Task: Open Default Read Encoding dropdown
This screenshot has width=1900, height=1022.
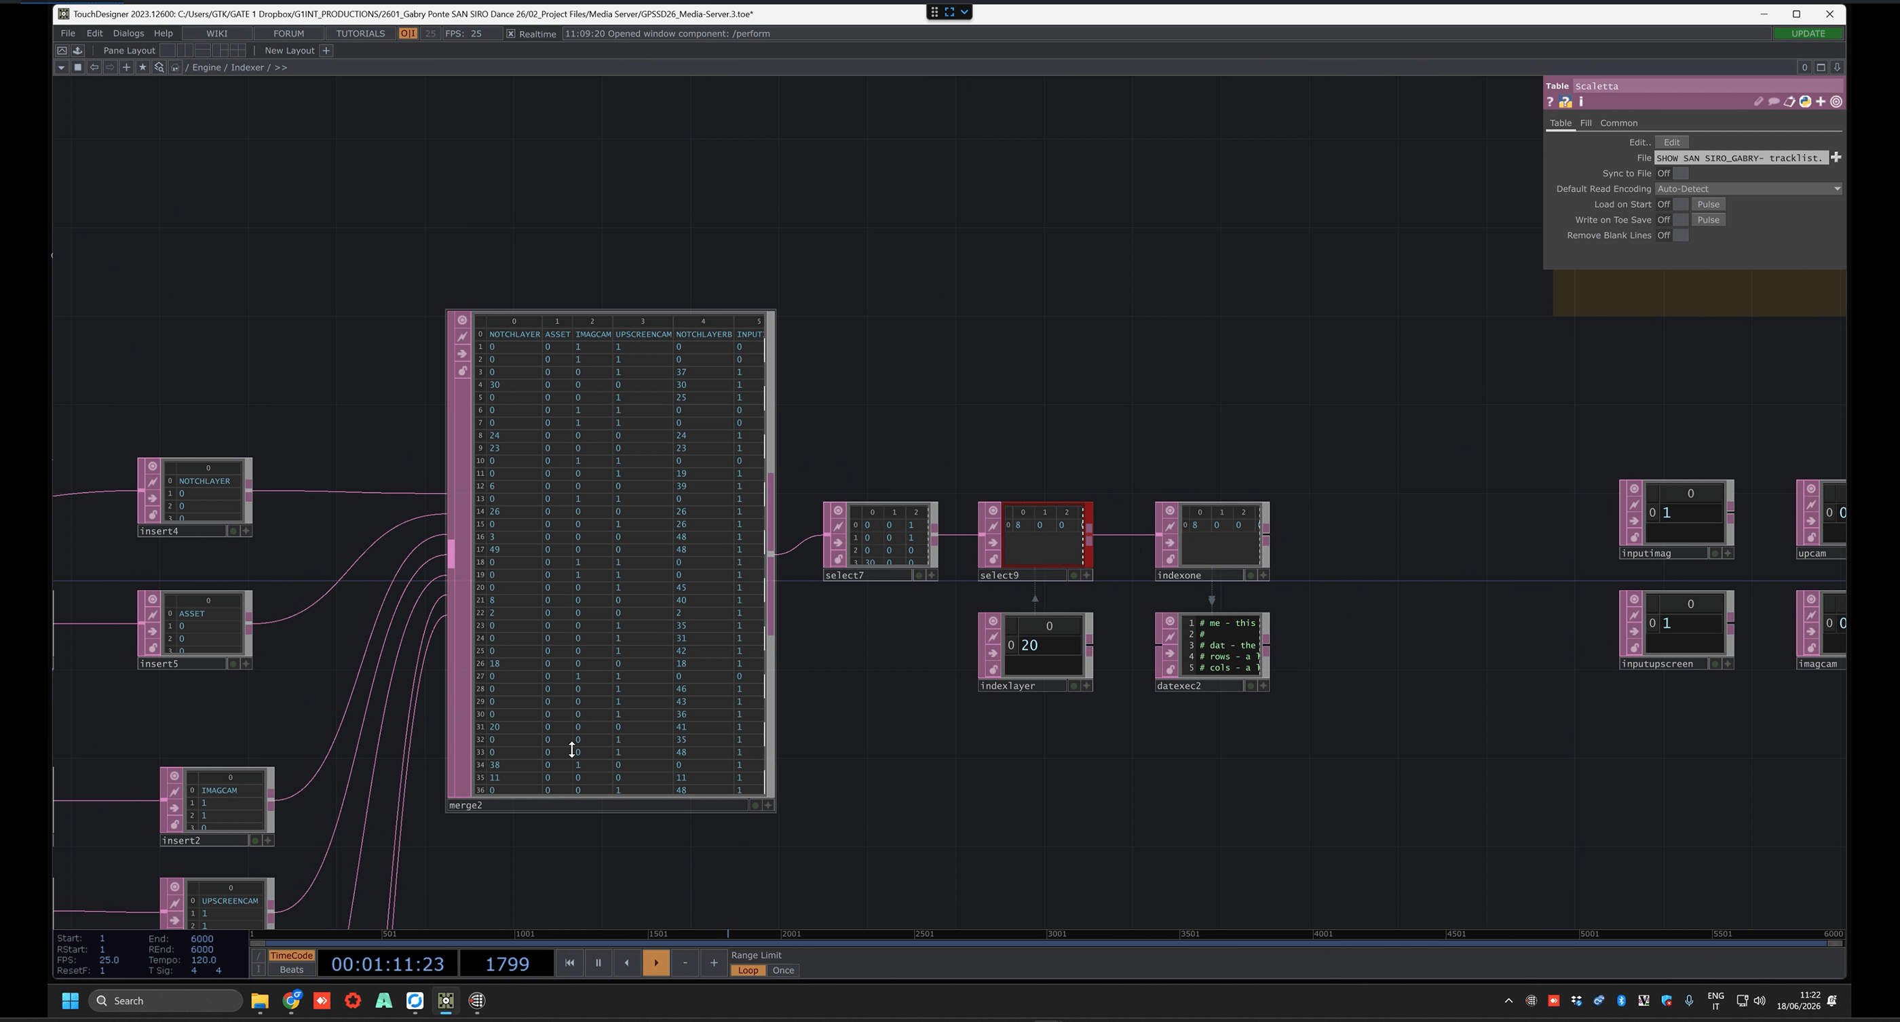Action: tap(1748, 189)
